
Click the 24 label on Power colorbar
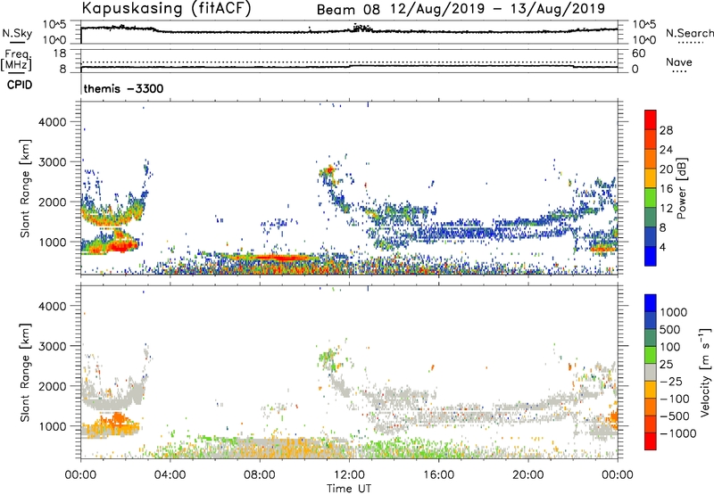[x=666, y=150]
